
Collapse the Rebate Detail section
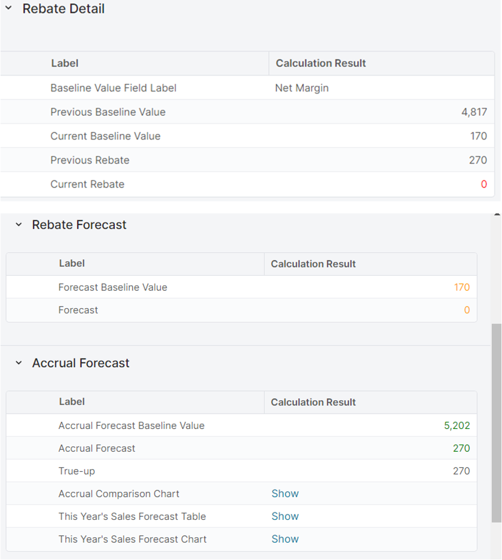pyautogui.click(x=9, y=9)
